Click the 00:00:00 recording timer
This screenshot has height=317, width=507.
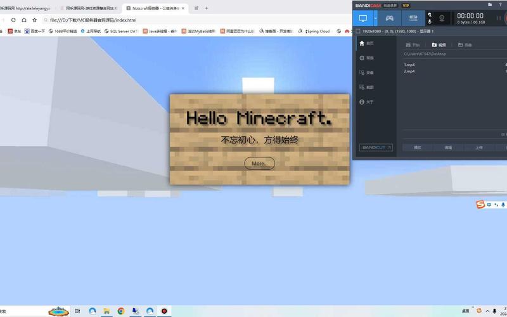[x=470, y=16]
